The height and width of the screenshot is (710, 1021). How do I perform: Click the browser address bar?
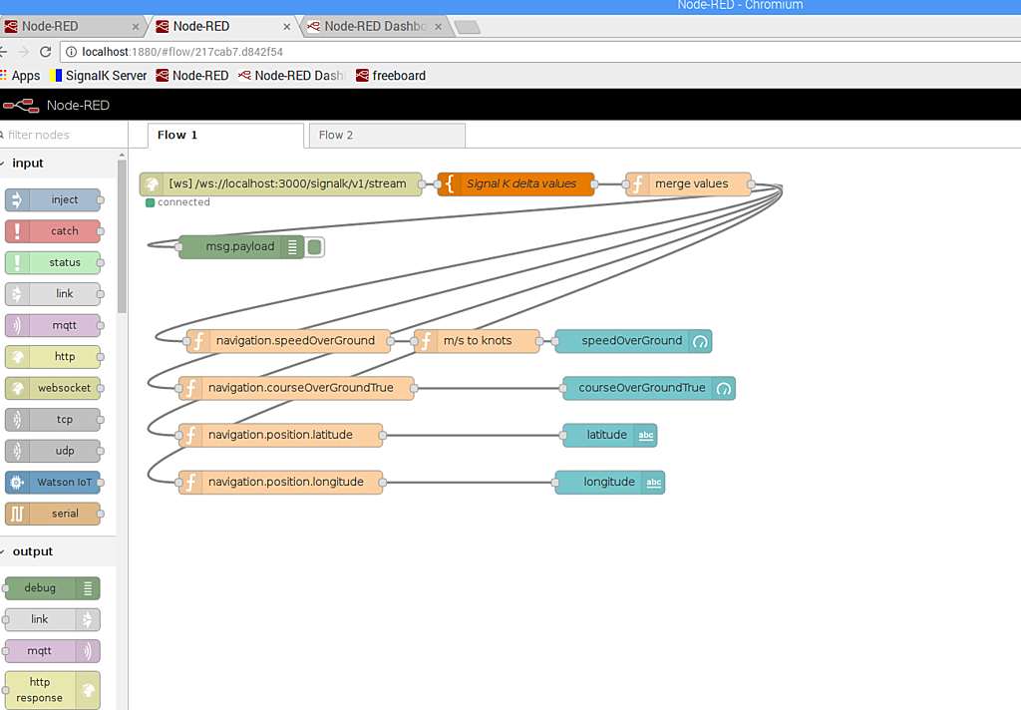coord(540,52)
